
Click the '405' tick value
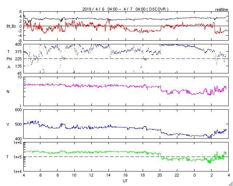point(19,44)
